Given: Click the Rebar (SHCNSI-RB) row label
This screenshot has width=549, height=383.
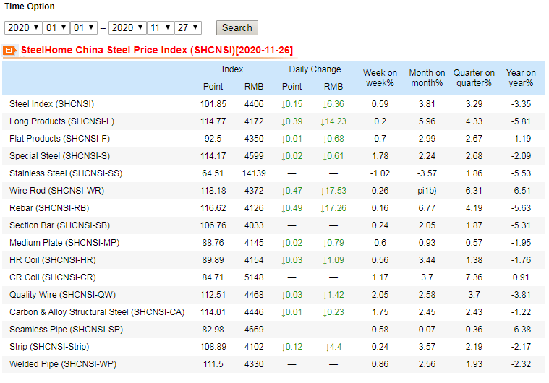Looking at the screenshot, I should 50,208.
